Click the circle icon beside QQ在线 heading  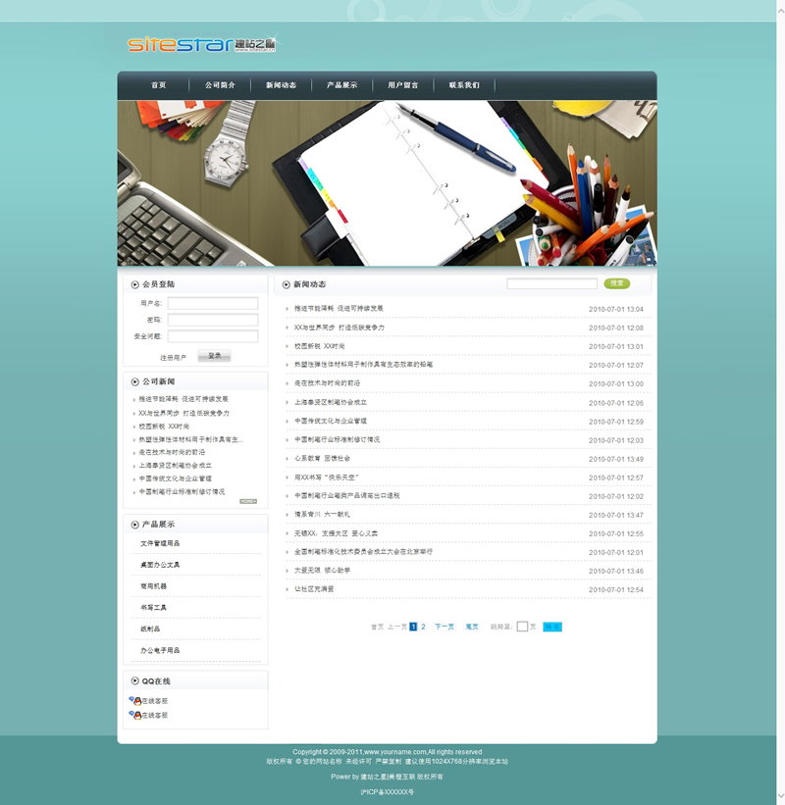click(134, 680)
